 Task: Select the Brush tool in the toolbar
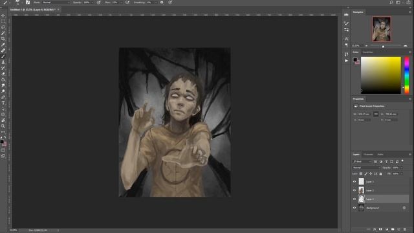[x=3, y=56]
